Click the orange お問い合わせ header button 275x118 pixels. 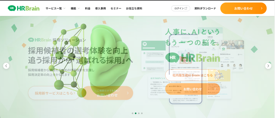click(x=243, y=8)
